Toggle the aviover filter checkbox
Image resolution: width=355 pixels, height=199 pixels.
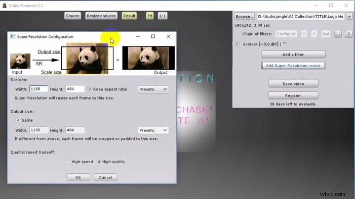pyautogui.click(x=237, y=44)
